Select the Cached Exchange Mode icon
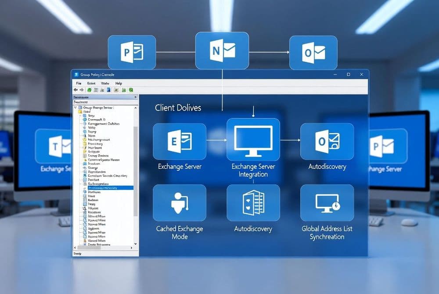Viewport: 439px width, 294px height. (x=179, y=202)
